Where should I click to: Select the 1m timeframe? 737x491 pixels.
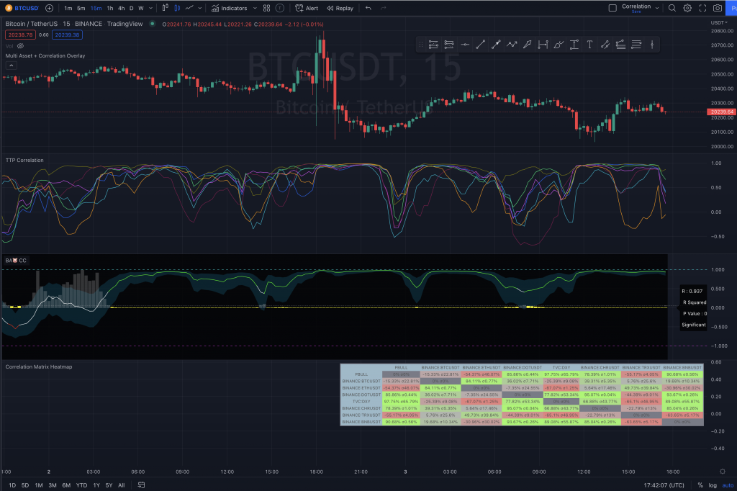pos(68,8)
